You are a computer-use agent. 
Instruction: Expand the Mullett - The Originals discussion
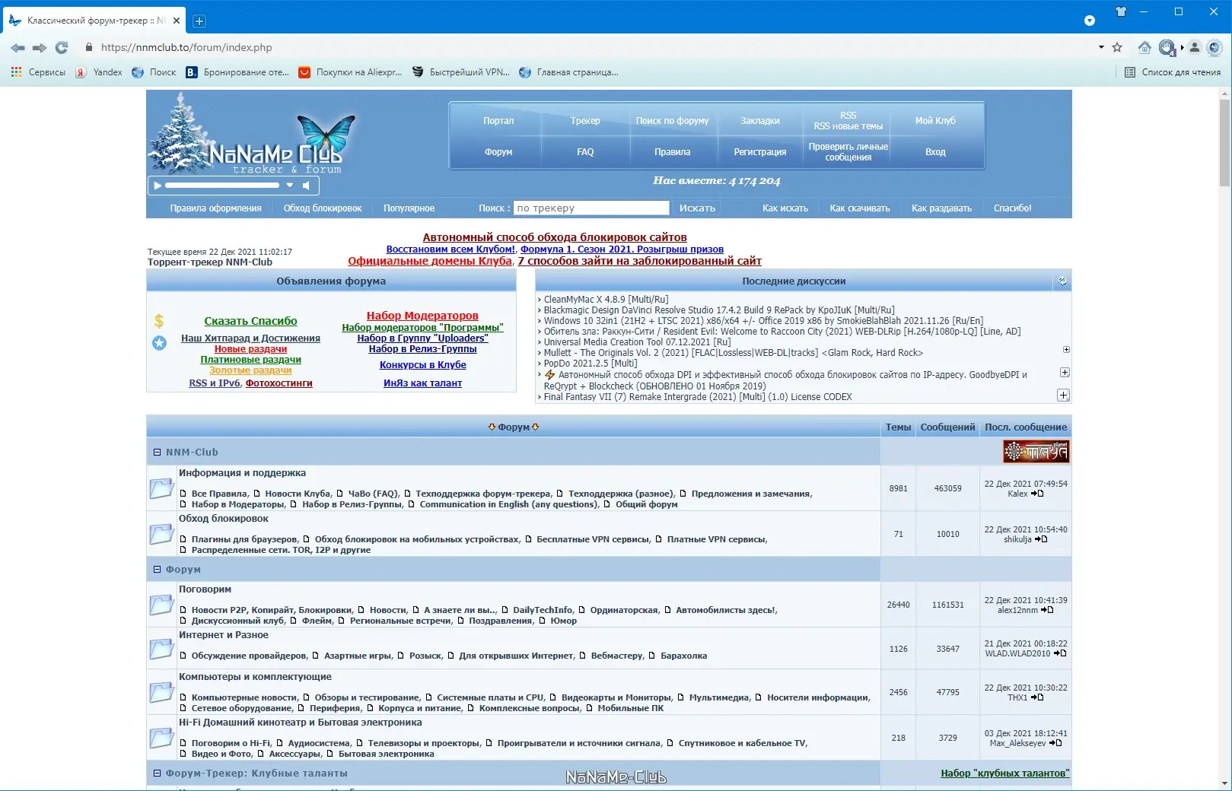point(1065,351)
